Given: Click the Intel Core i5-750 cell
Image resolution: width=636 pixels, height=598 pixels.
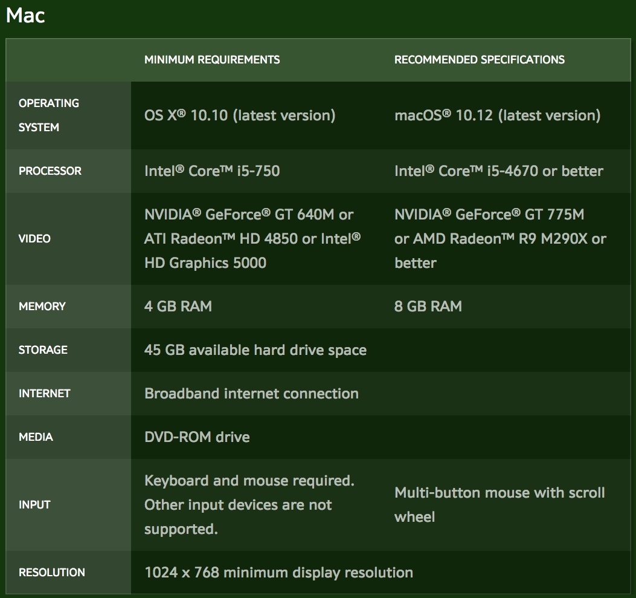Looking at the screenshot, I should pos(212,171).
